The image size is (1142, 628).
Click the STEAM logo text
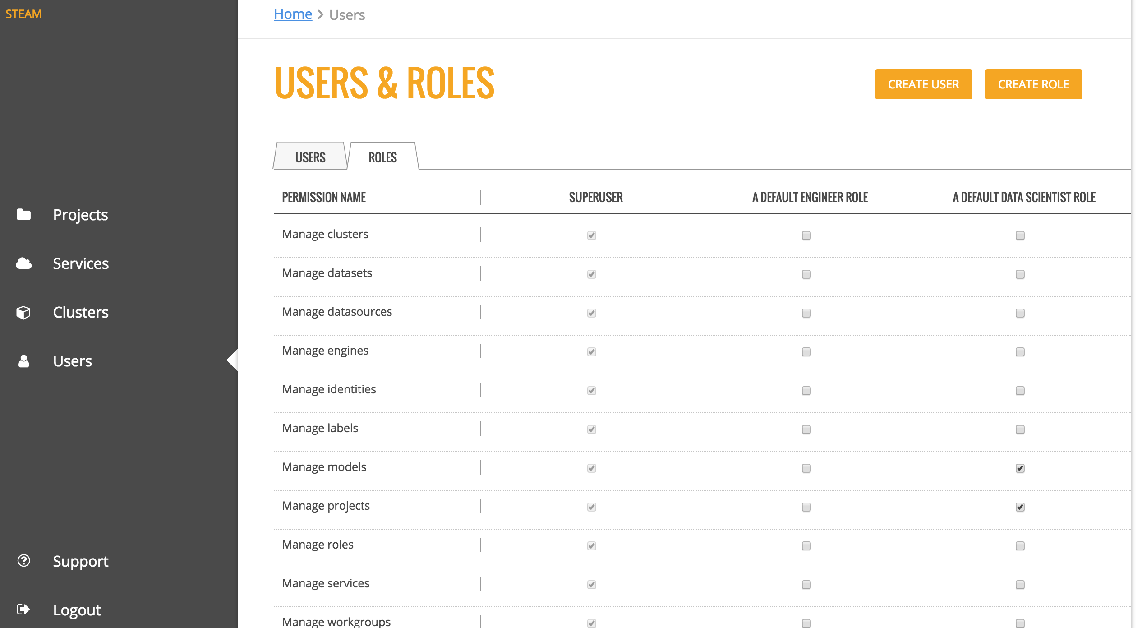click(x=23, y=14)
